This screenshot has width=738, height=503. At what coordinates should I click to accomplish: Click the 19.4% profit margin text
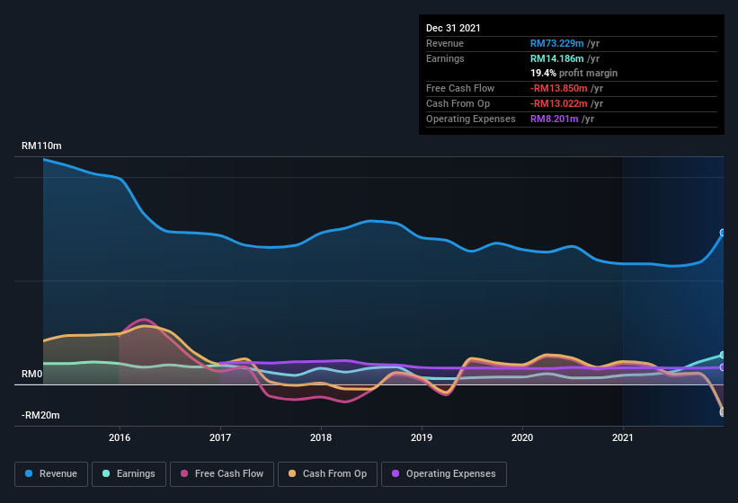(574, 73)
